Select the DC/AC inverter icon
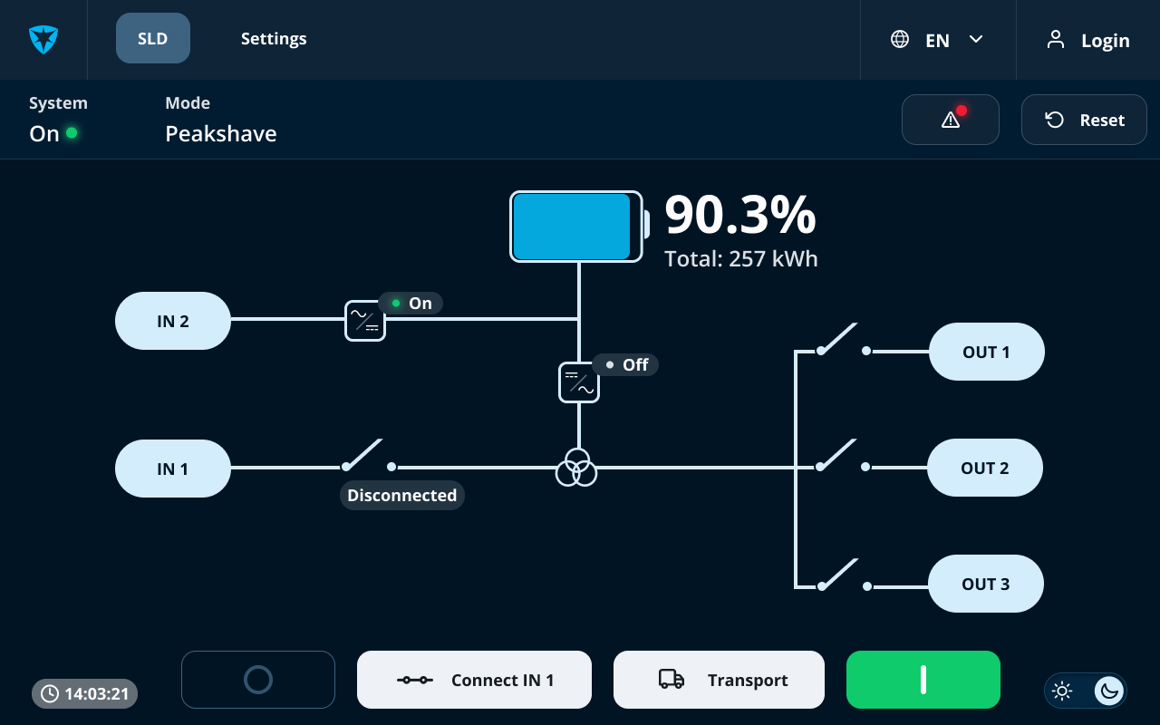Viewport: 1160px width, 725px height. point(579,382)
